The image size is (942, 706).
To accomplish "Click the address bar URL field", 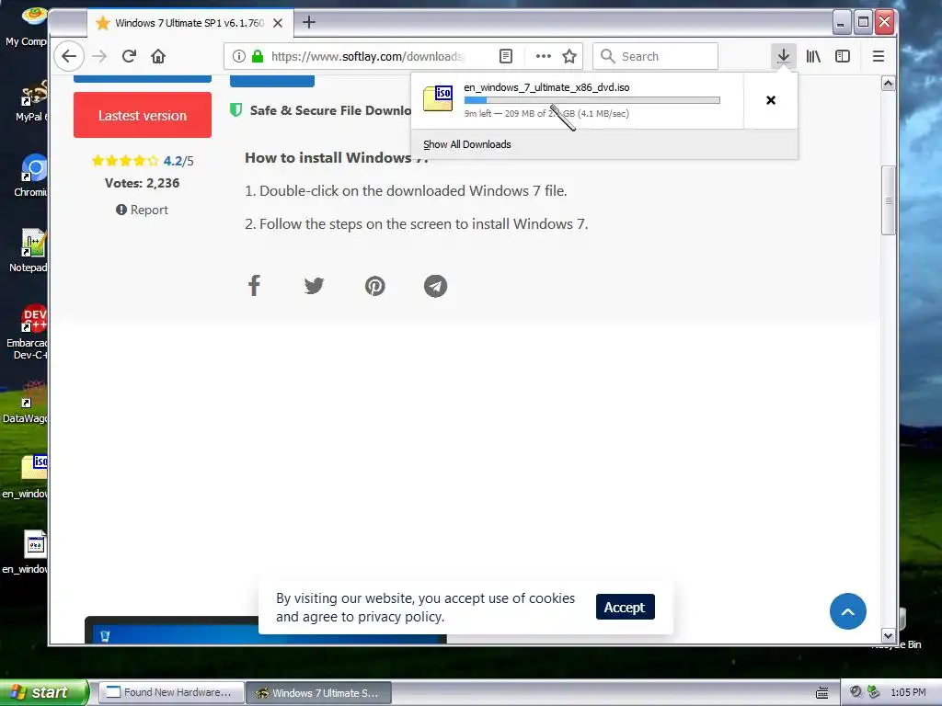I will pyautogui.click(x=366, y=56).
